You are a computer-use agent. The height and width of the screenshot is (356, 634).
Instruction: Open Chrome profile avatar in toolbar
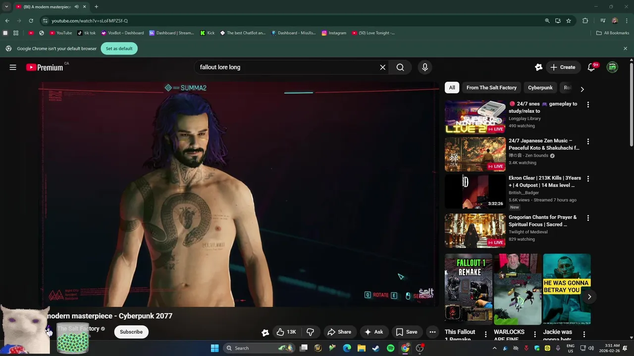615,21
